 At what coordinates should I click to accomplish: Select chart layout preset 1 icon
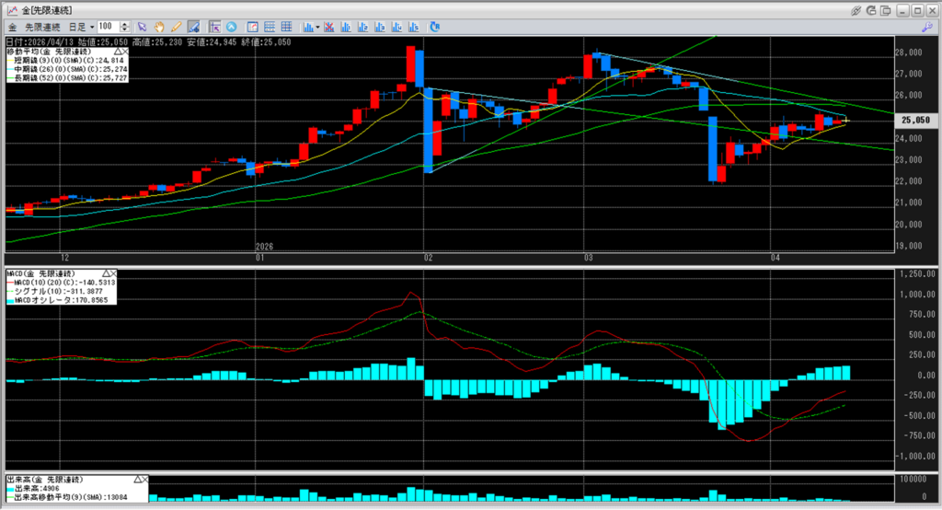tap(346, 27)
